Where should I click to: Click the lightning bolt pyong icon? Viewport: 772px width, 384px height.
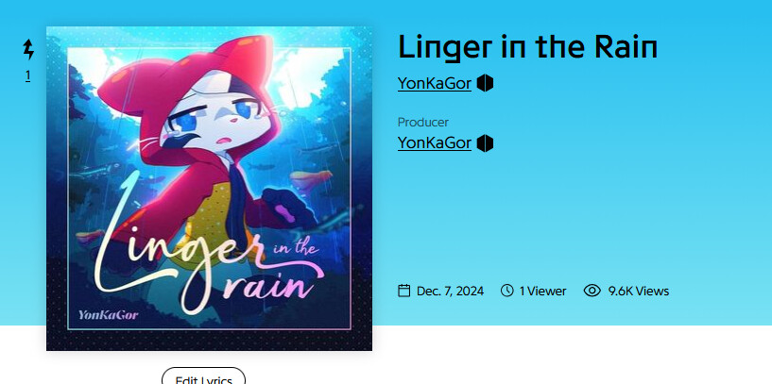[x=28, y=50]
